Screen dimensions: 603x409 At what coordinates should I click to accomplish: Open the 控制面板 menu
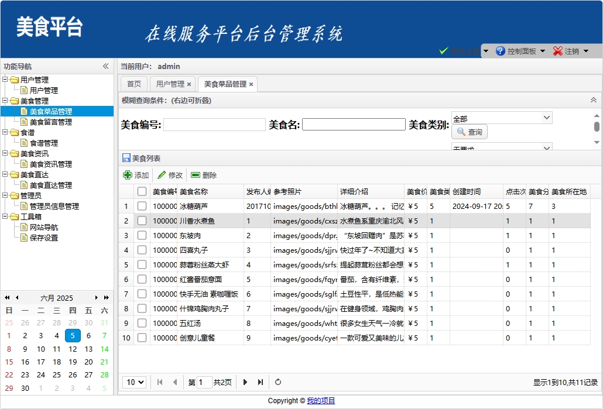click(x=521, y=51)
